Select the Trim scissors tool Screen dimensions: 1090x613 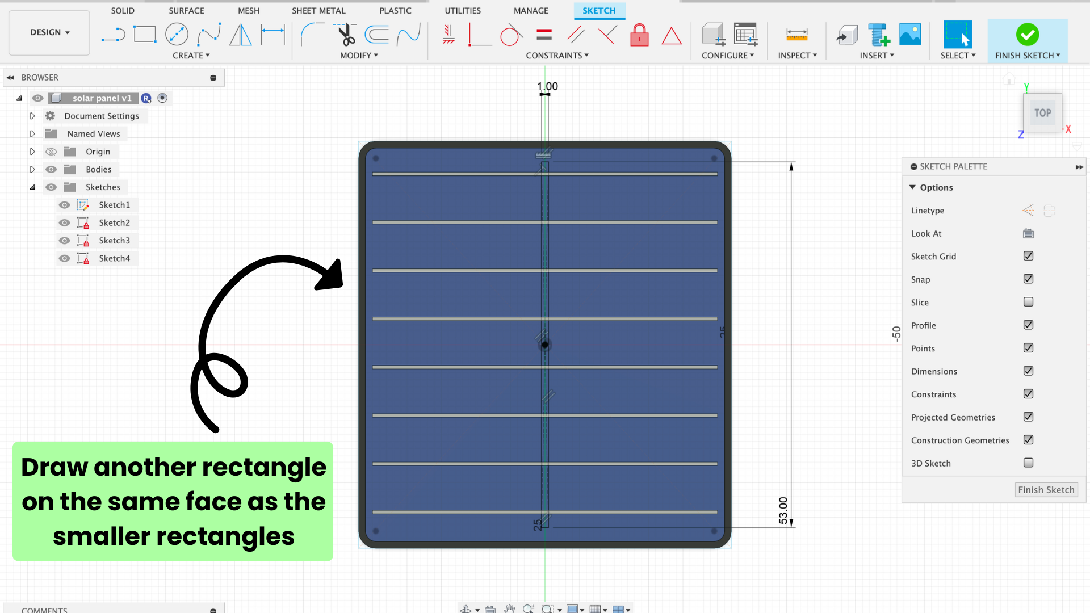point(345,35)
